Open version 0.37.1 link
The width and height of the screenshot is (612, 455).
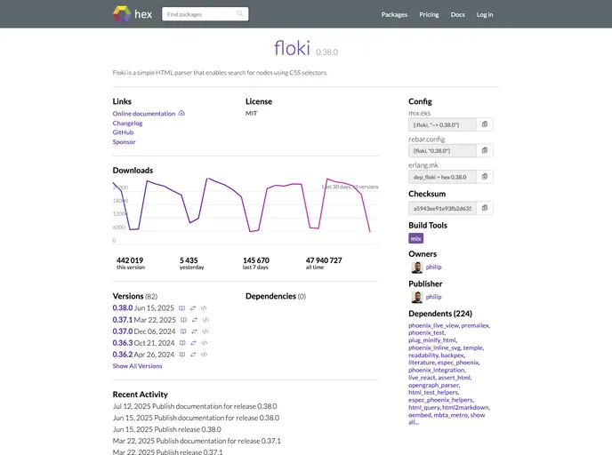click(123, 320)
